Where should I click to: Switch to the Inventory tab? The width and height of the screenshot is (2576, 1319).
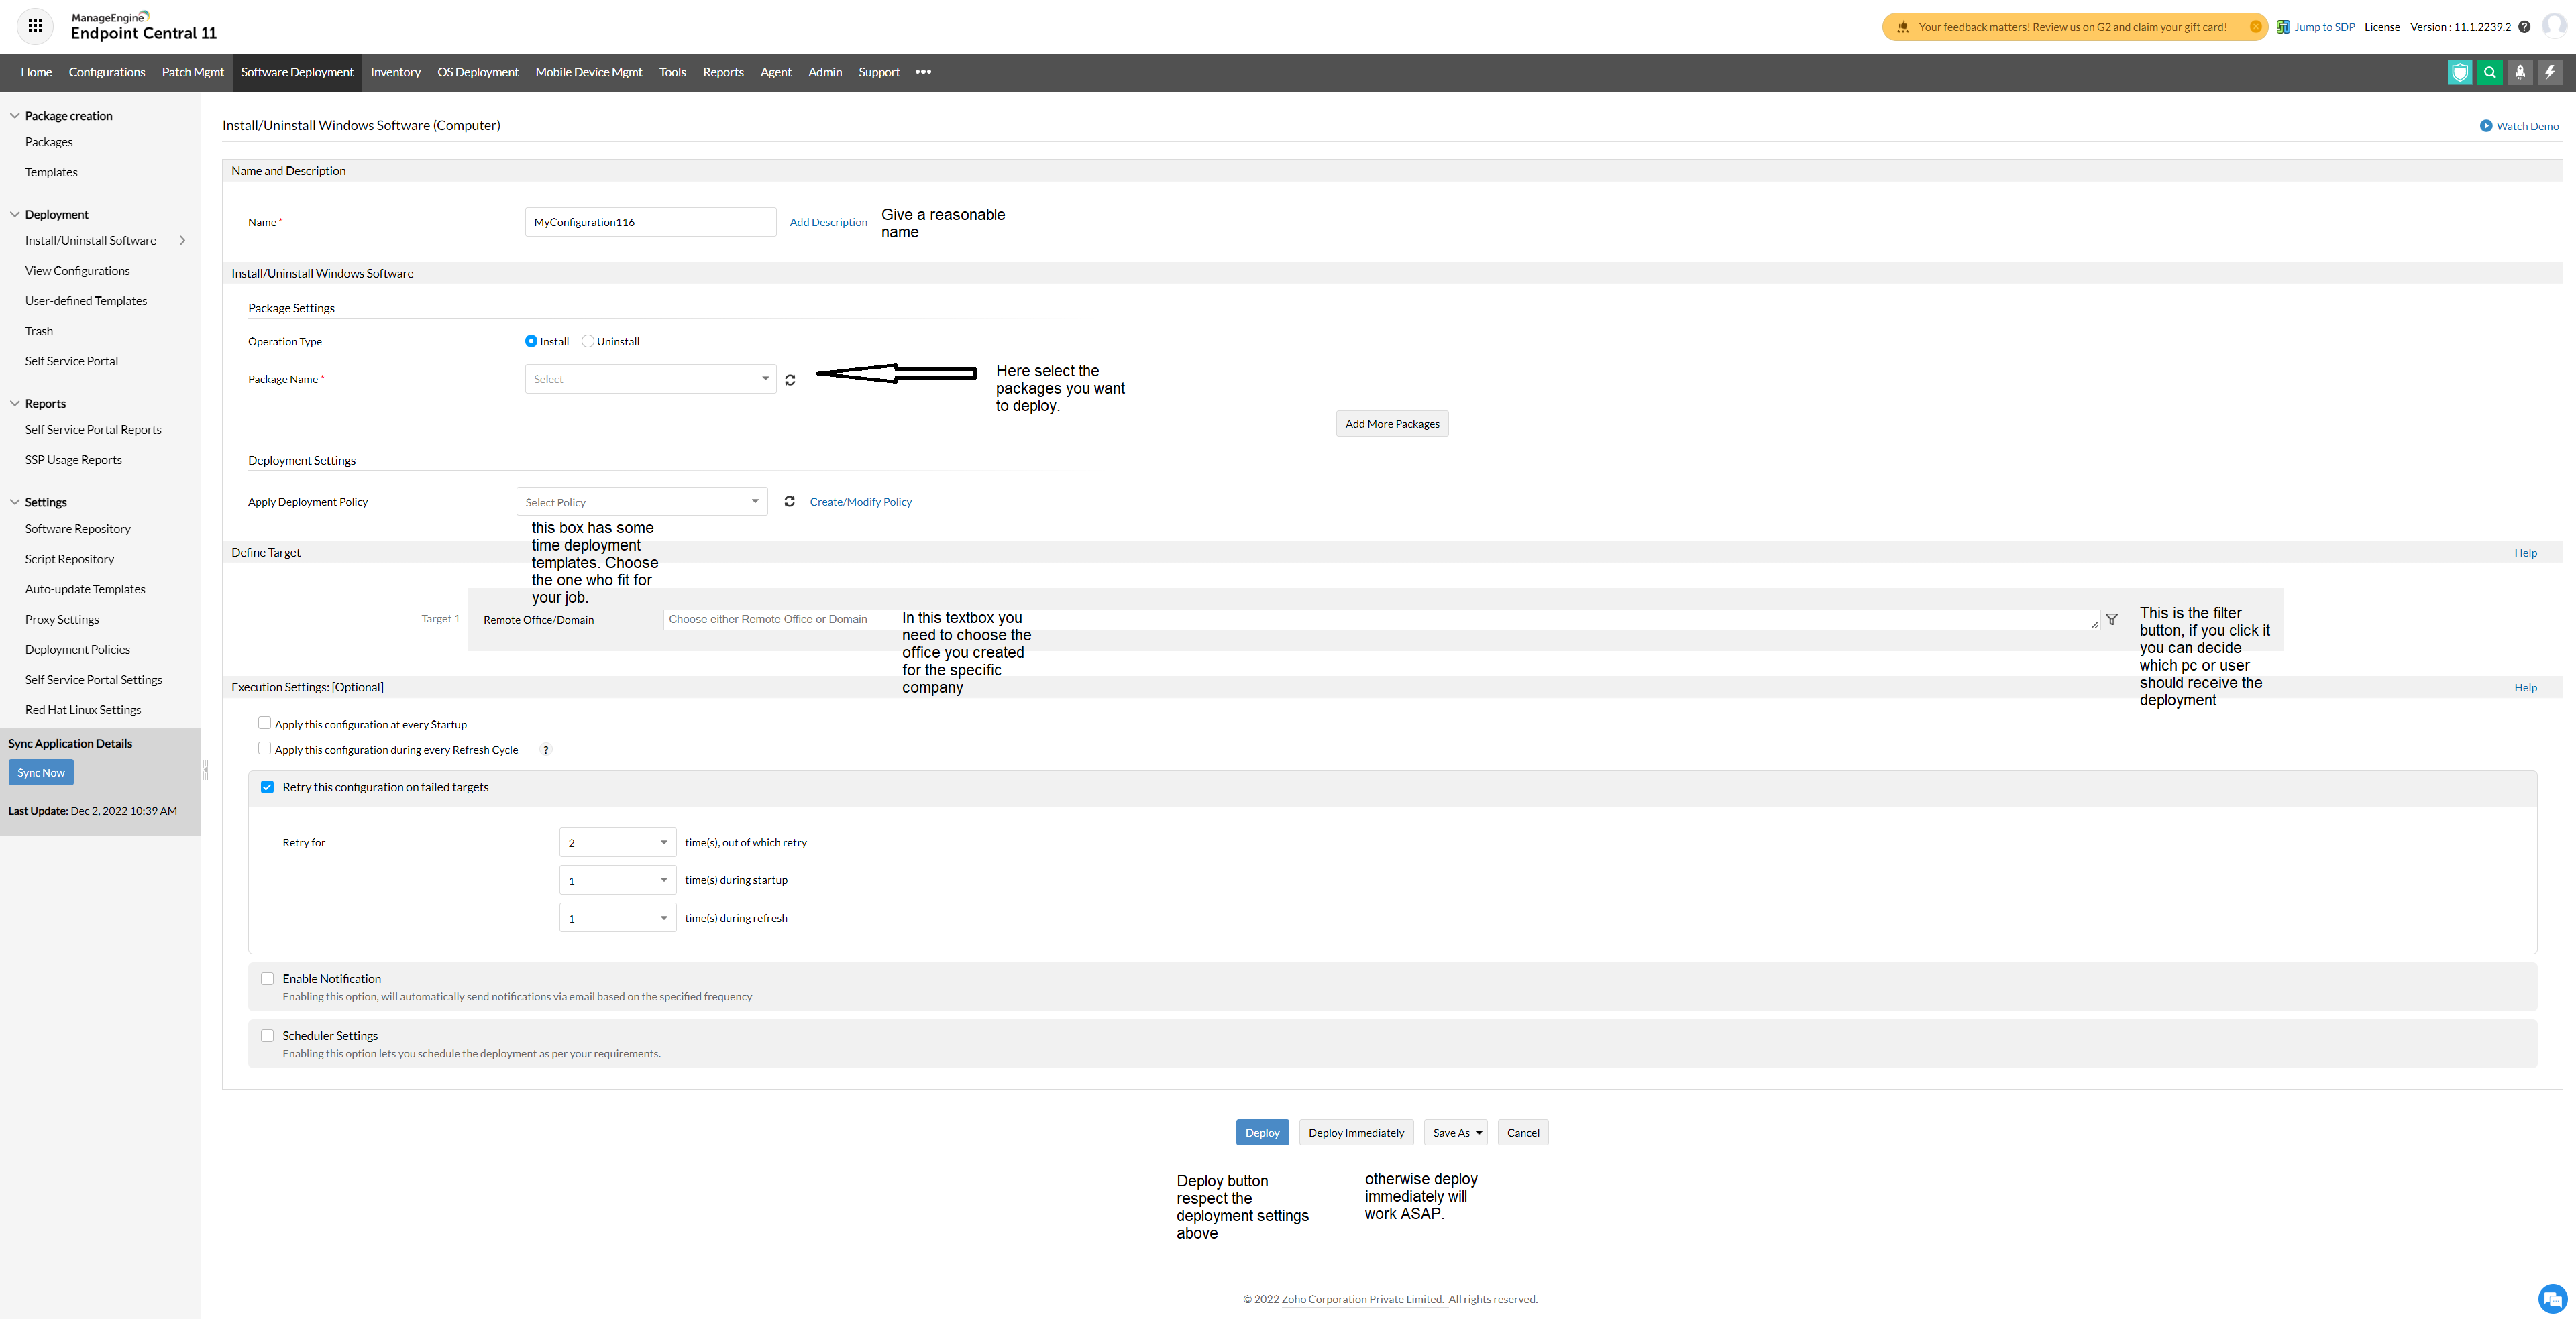coord(395,72)
